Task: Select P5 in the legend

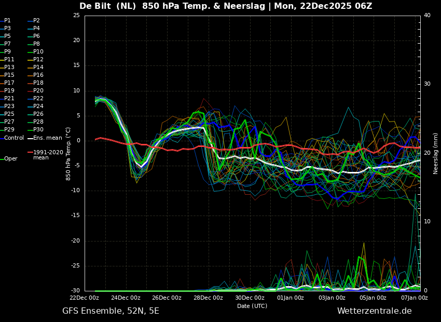Action: tap(6, 36)
